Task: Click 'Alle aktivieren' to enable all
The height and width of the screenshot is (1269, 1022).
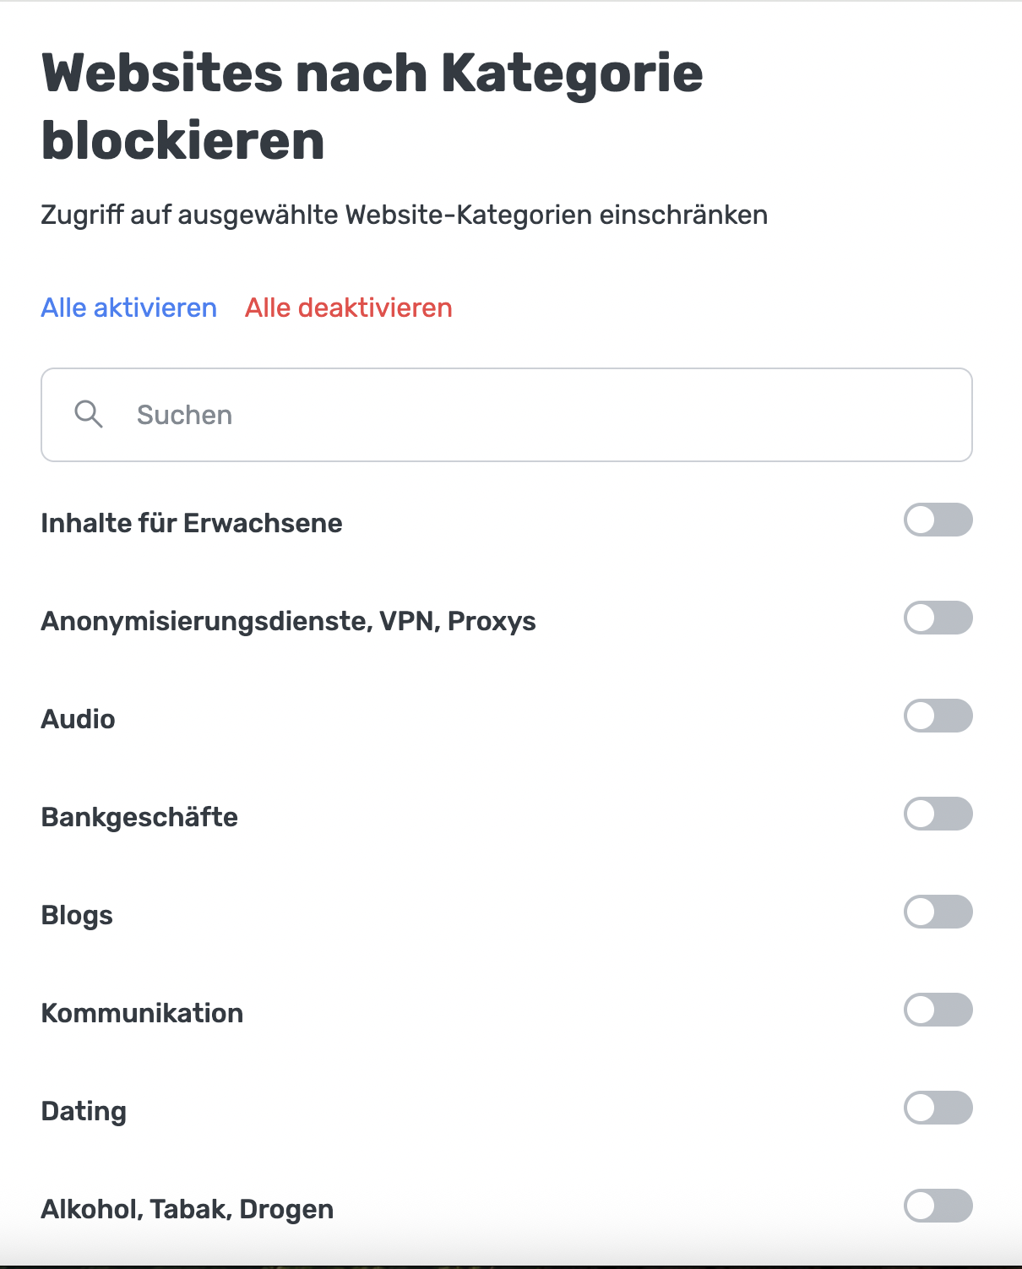Action: [128, 308]
